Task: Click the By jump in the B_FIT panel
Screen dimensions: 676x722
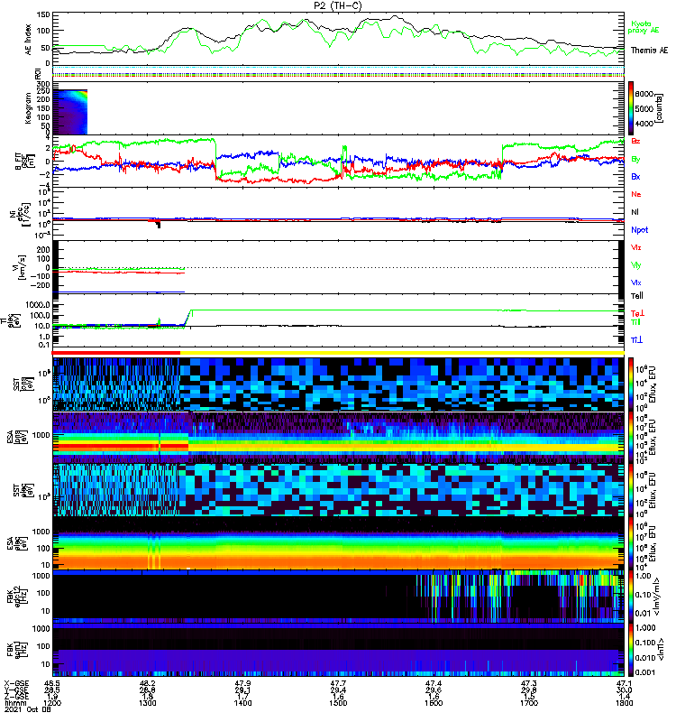Action: pyautogui.click(x=215, y=159)
